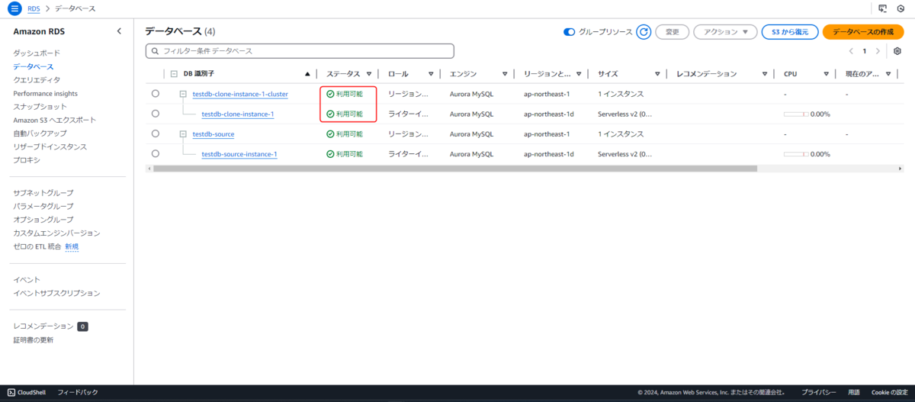The height and width of the screenshot is (402, 915).
Task: Open the アクション dropdown
Action: coord(725,32)
